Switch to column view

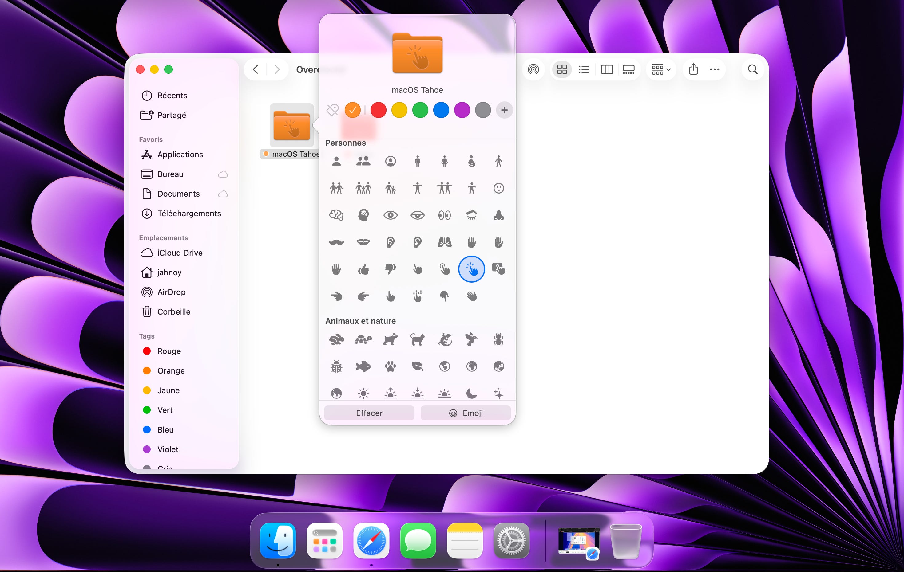[x=606, y=69]
